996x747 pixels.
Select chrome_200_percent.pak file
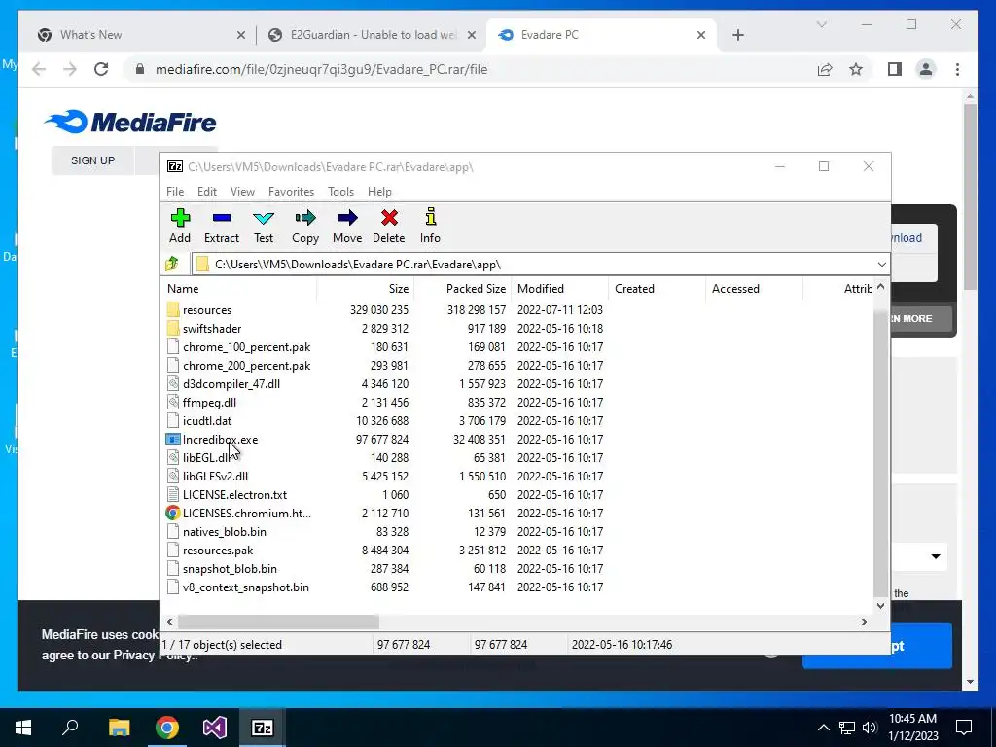(246, 366)
